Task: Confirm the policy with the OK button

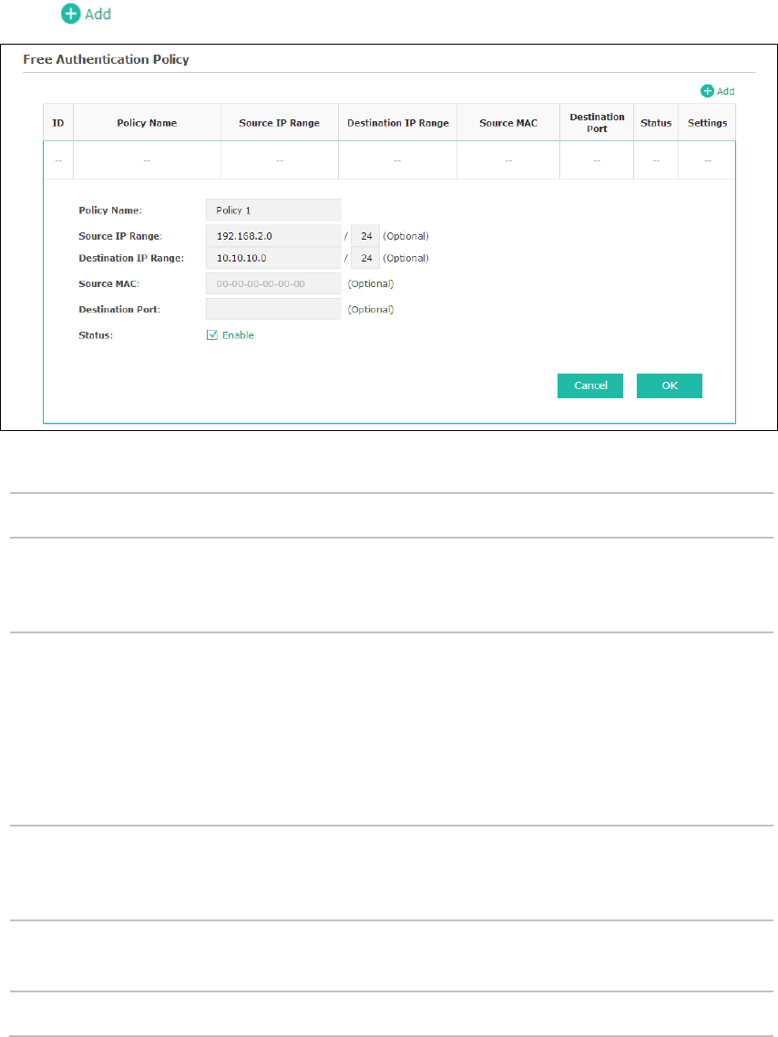Action: point(670,385)
